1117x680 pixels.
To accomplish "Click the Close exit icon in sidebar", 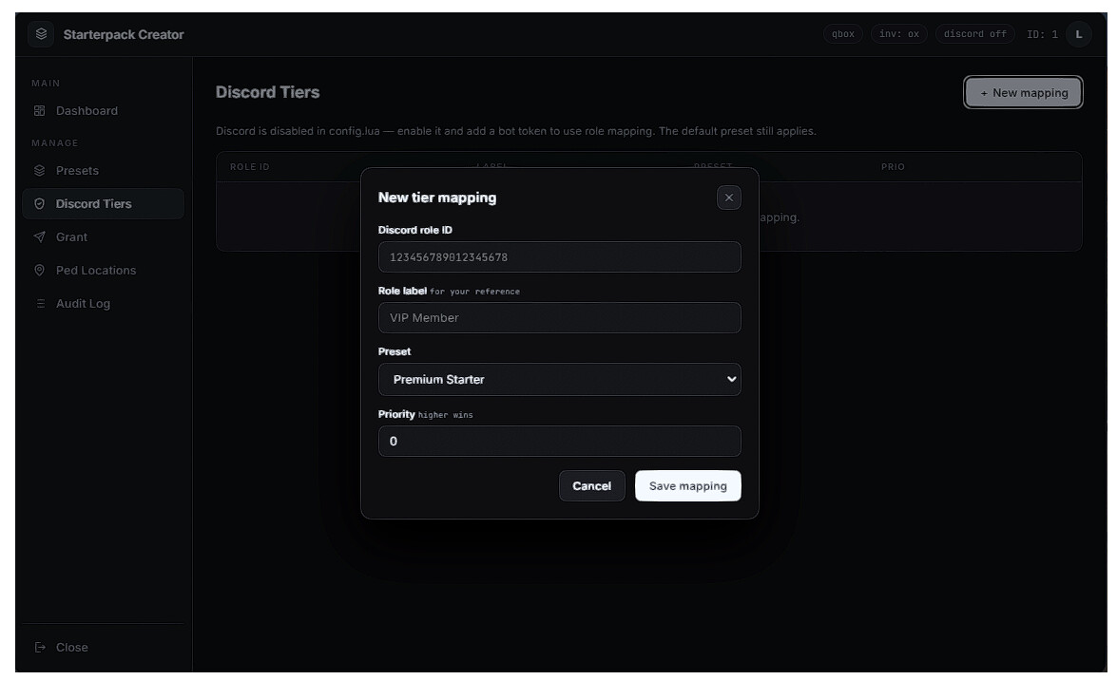I will (x=40, y=648).
